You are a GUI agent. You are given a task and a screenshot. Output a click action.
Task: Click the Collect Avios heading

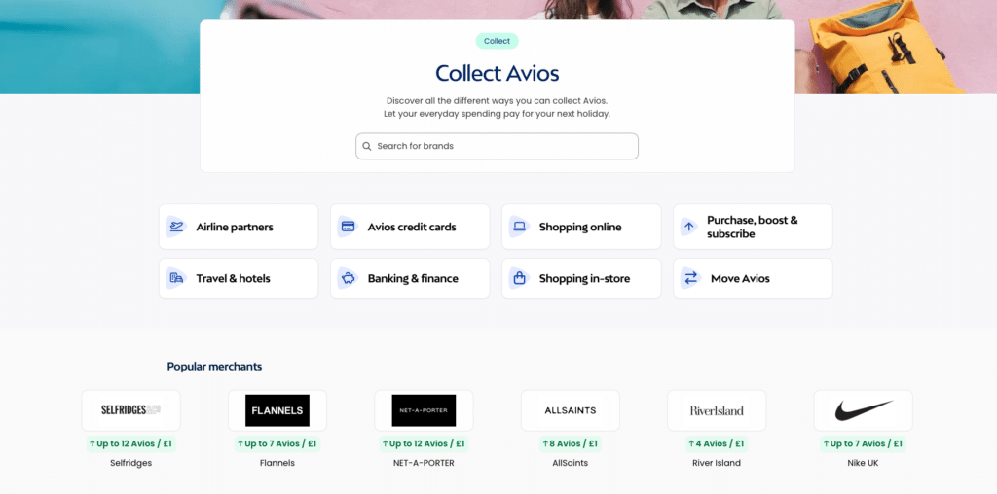(x=497, y=73)
